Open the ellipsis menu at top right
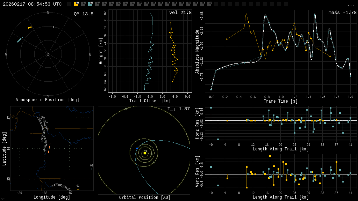The height and width of the screenshot is (201, 358). coord(351,5)
